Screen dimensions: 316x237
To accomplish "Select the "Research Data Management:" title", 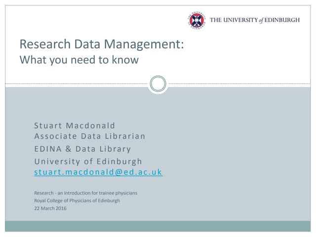I will pos(102,44).
